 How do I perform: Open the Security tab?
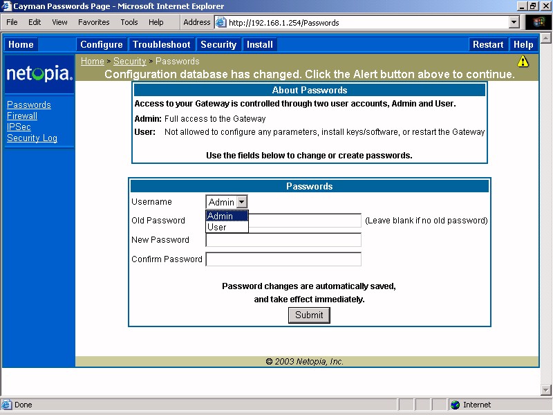[218, 44]
